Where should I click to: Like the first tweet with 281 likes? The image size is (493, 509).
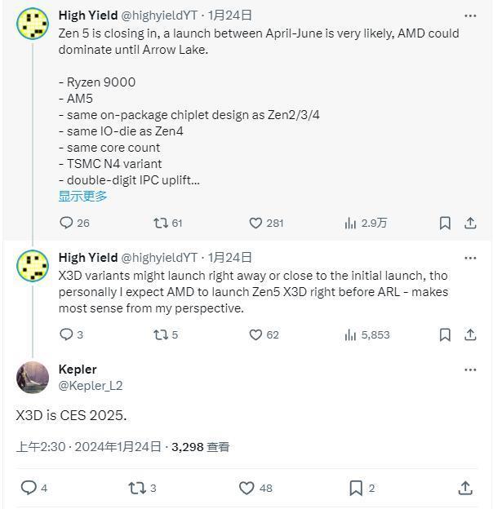(x=255, y=223)
